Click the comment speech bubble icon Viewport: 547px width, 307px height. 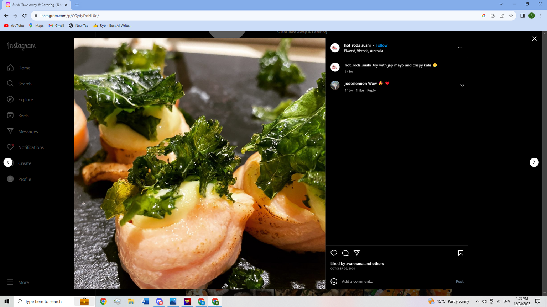345,253
